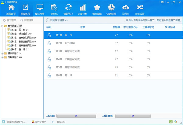This screenshot has width=183, height=125.
Task: Click the 总进度 progress bar
Action: tap(76, 116)
